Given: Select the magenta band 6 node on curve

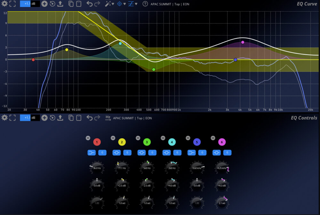Looking at the screenshot, I should coord(243,42).
